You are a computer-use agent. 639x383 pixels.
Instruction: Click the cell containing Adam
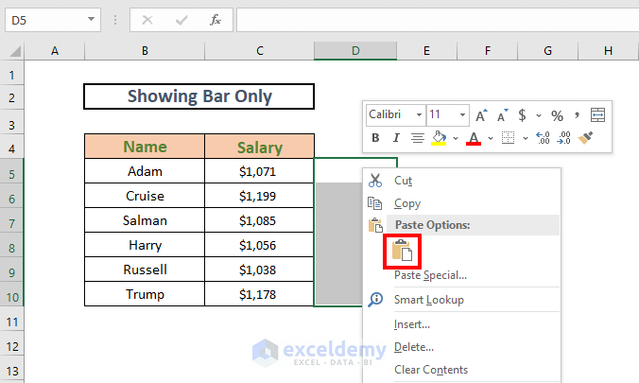tap(145, 171)
